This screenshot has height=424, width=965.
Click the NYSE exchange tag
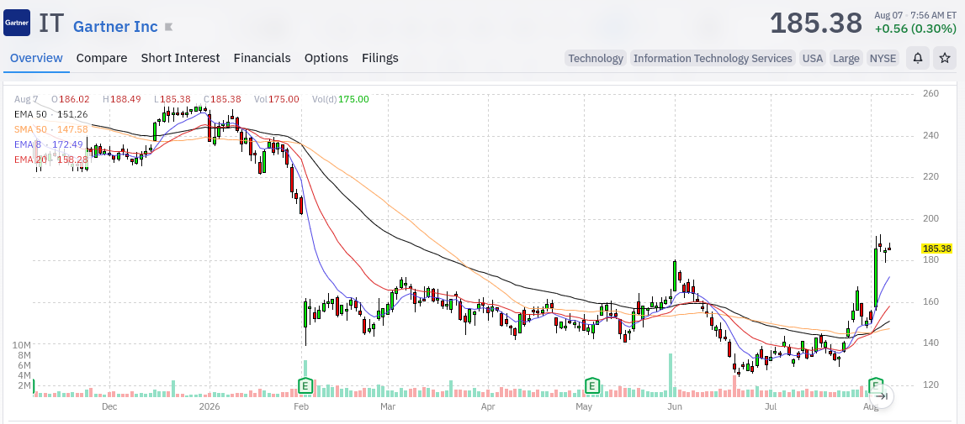coord(883,59)
